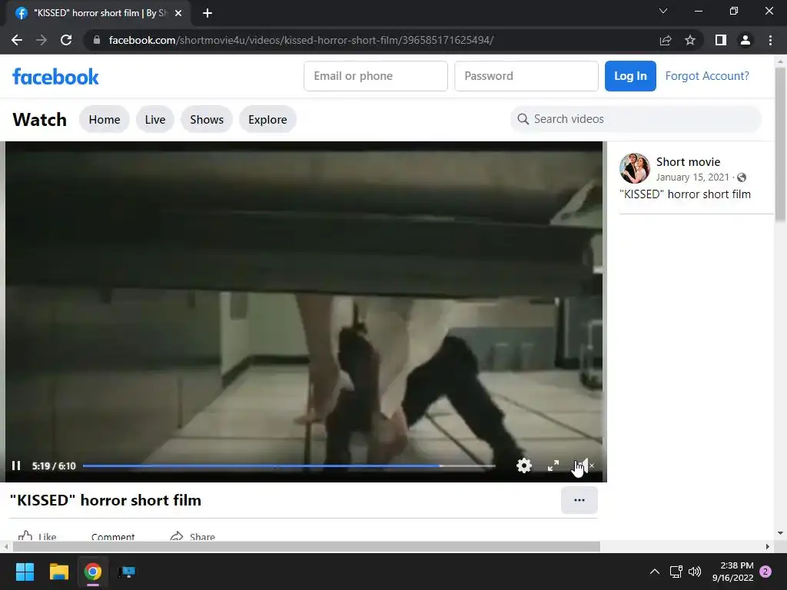Click the public globe icon

[x=742, y=177]
